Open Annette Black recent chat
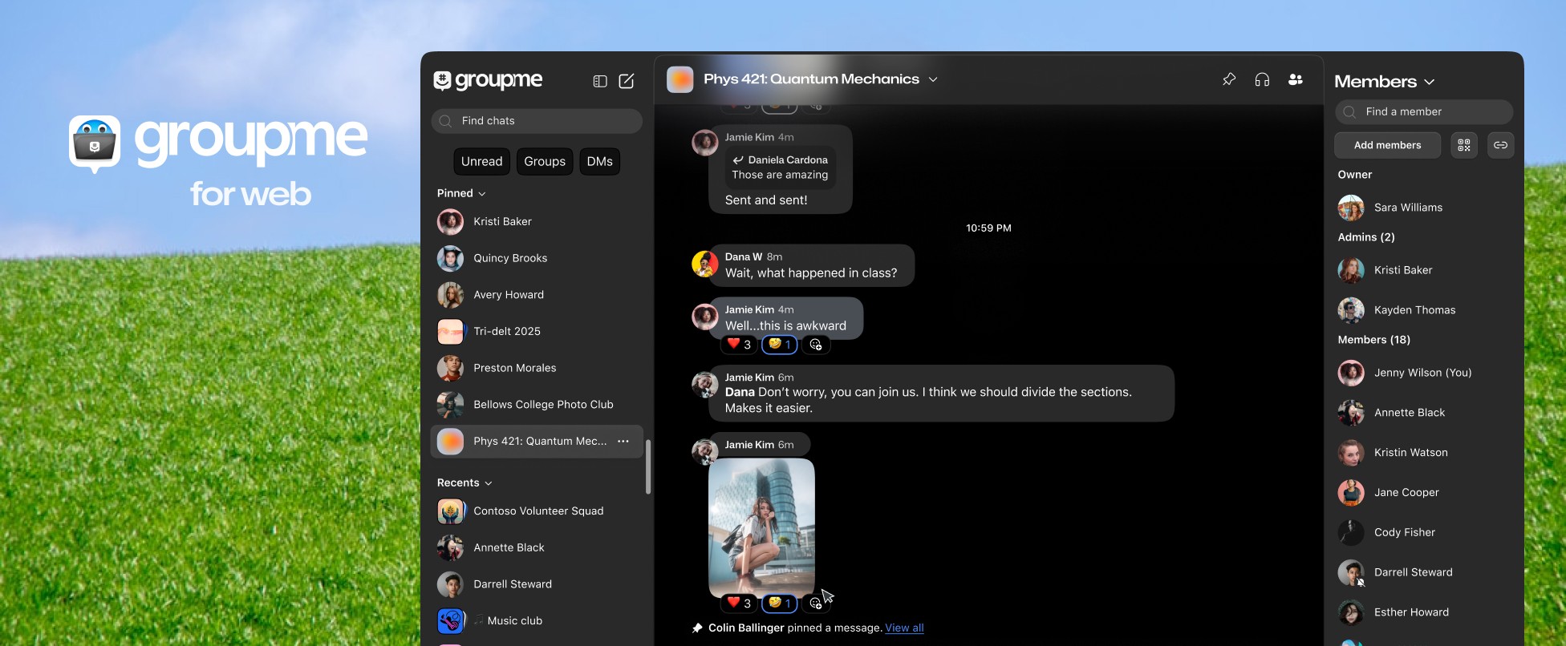The width and height of the screenshot is (1566, 646). (x=538, y=548)
